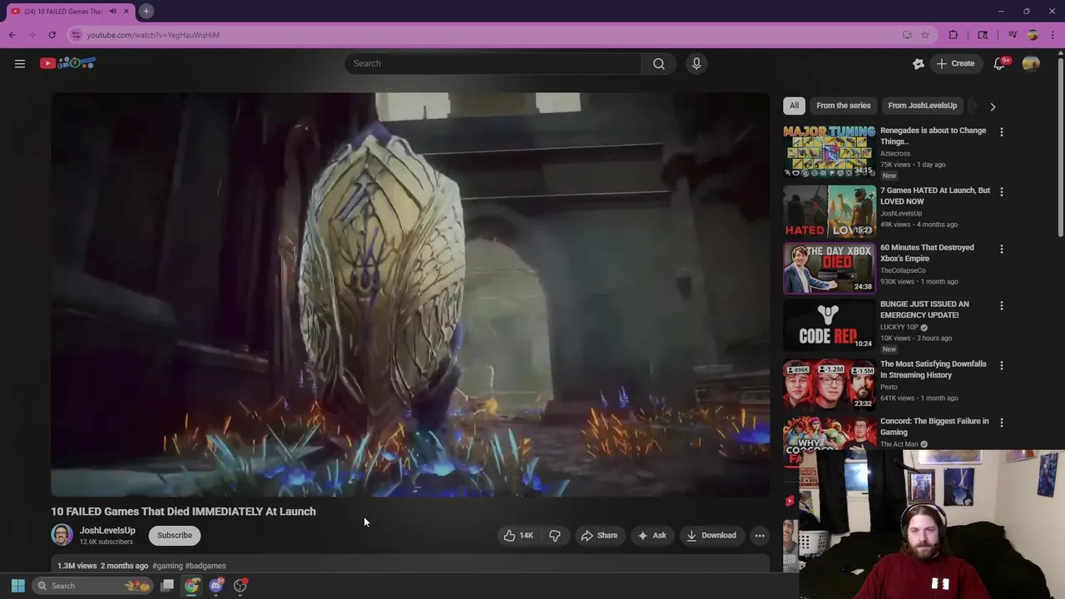
Task: Open the notifications bell
Action: (1000, 63)
